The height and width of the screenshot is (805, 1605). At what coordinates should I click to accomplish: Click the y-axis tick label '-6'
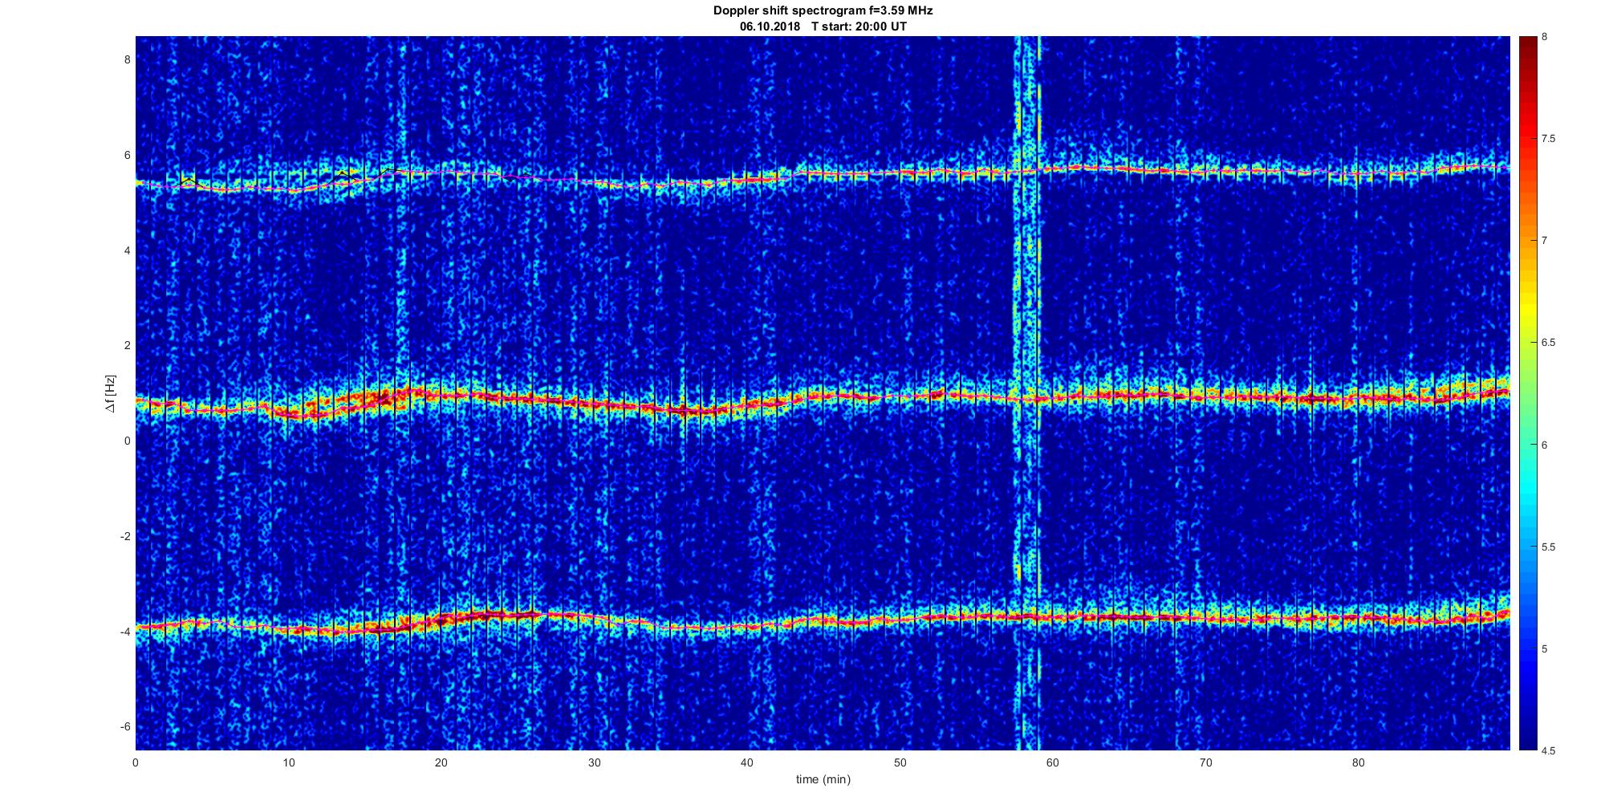pyautogui.click(x=124, y=727)
